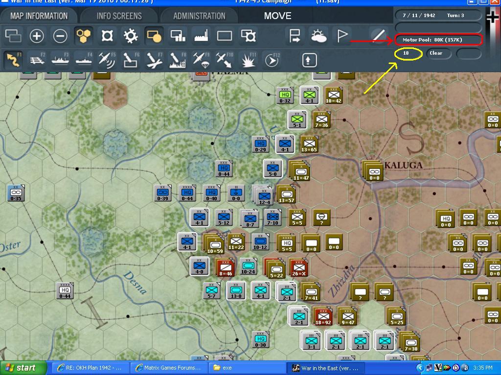
Task: Click the plain pennant flag icon
Action: (x=342, y=36)
